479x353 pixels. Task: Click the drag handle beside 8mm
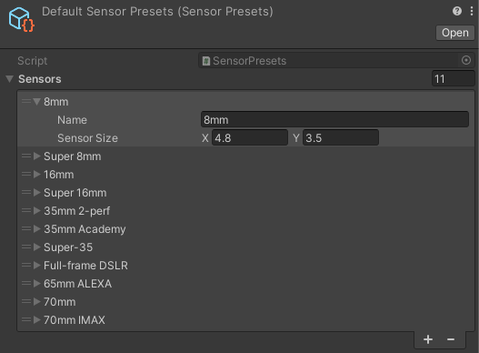point(26,101)
